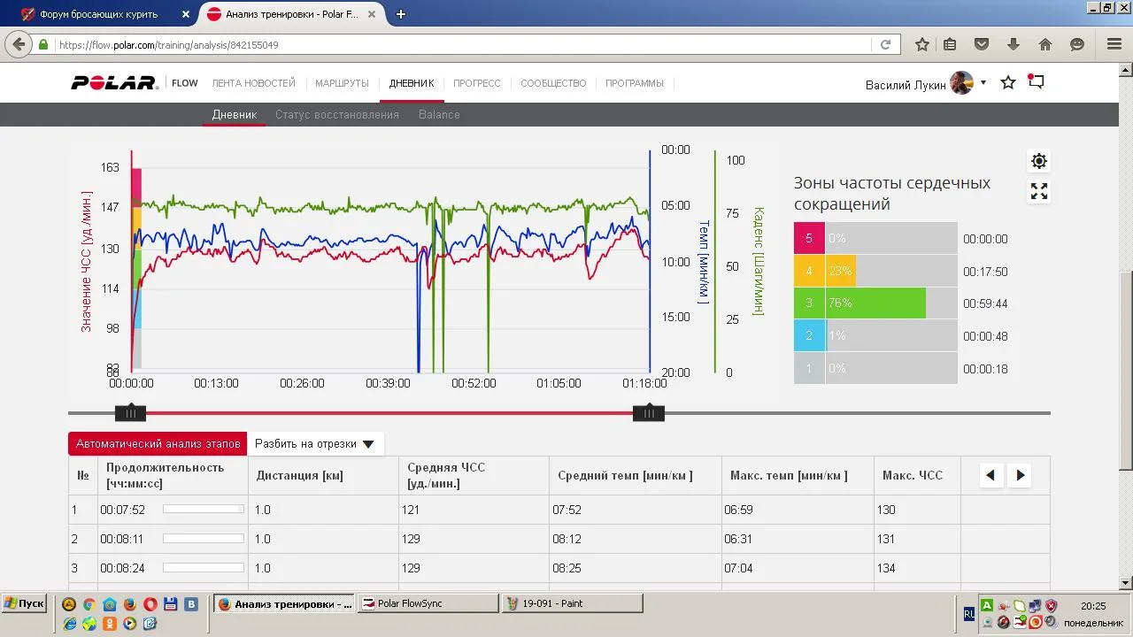Select the Дневник sub-tab
The image size is (1133, 637).
(x=235, y=114)
